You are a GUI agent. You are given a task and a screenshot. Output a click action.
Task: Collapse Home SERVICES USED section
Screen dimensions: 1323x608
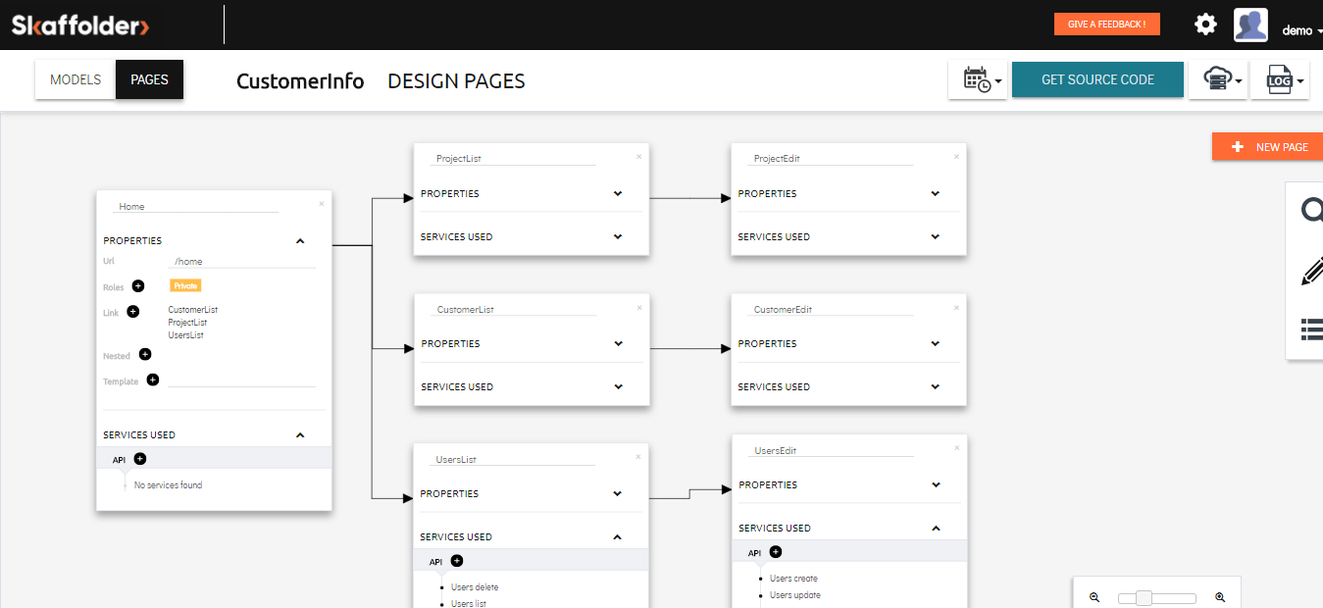tap(300, 434)
